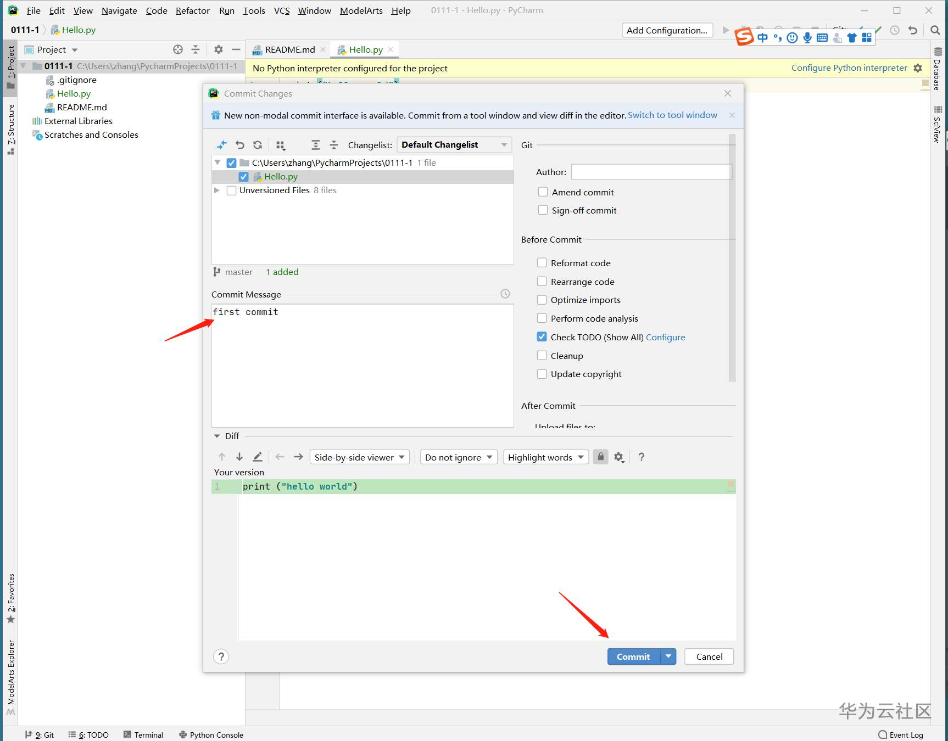Click the Commit button
Image resolution: width=948 pixels, height=741 pixels.
point(633,656)
